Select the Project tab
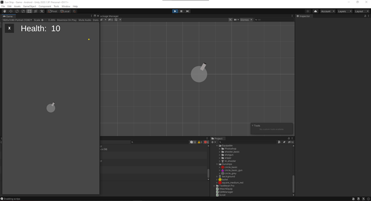Viewport: 371px width, 201px height. (x=217, y=138)
